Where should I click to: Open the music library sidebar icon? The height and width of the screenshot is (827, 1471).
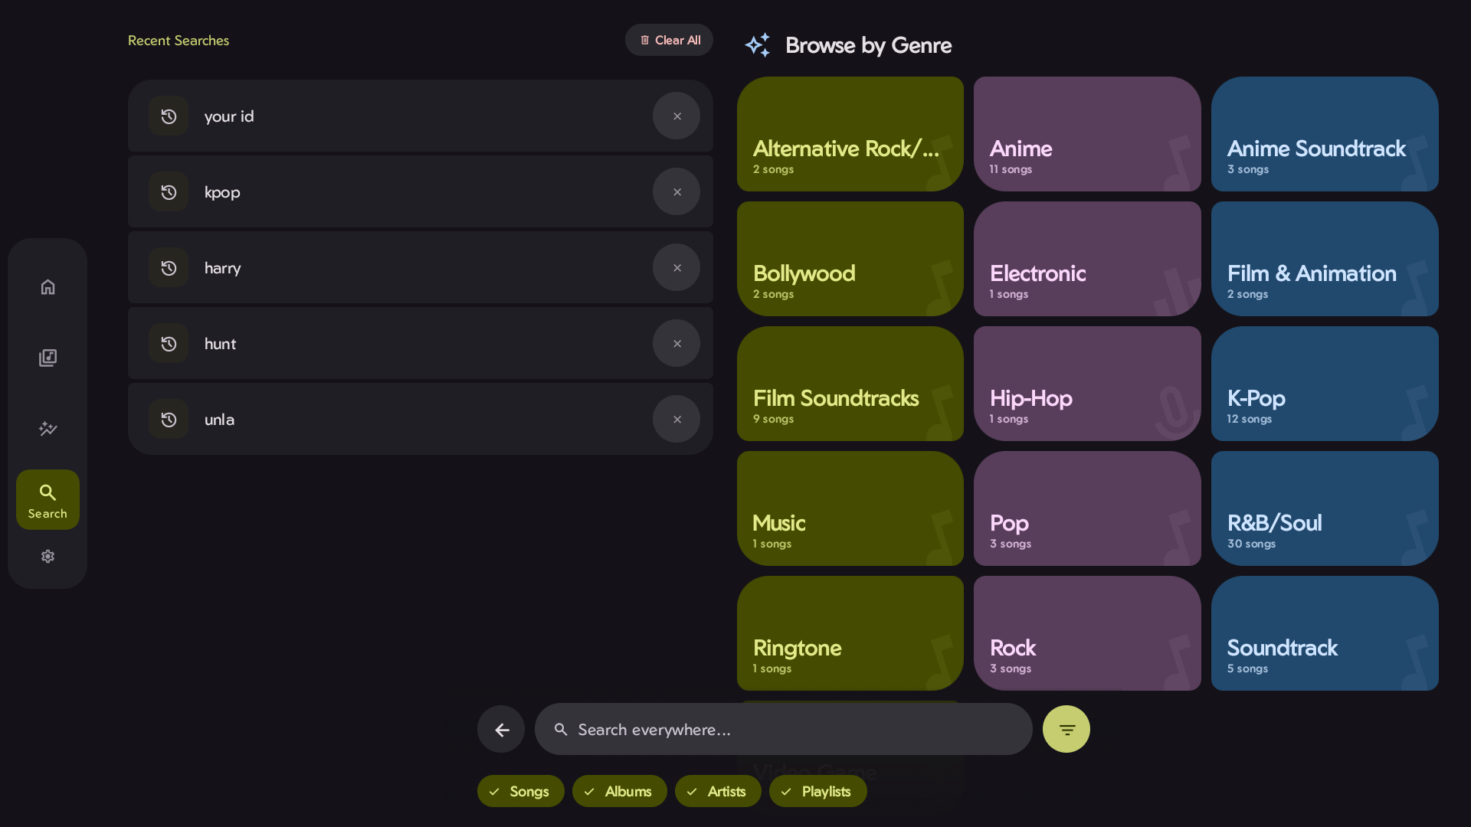[x=48, y=358]
